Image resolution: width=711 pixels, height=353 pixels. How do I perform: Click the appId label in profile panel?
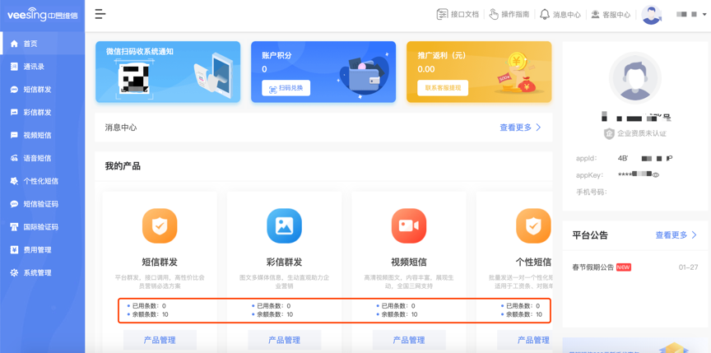[x=586, y=159]
